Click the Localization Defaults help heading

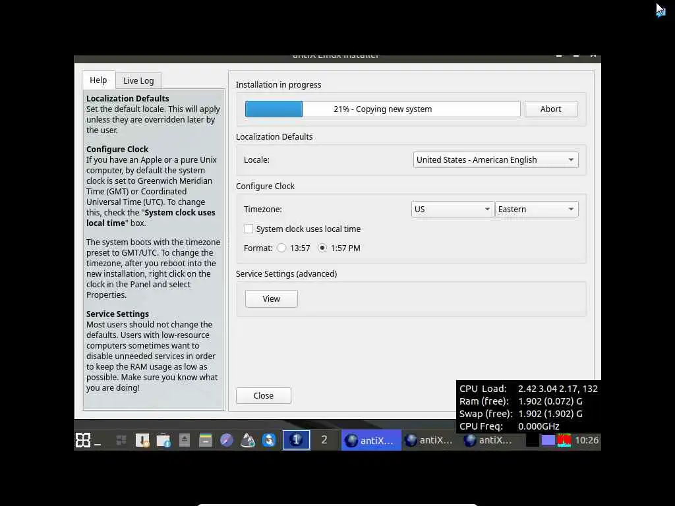tap(127, 99)
